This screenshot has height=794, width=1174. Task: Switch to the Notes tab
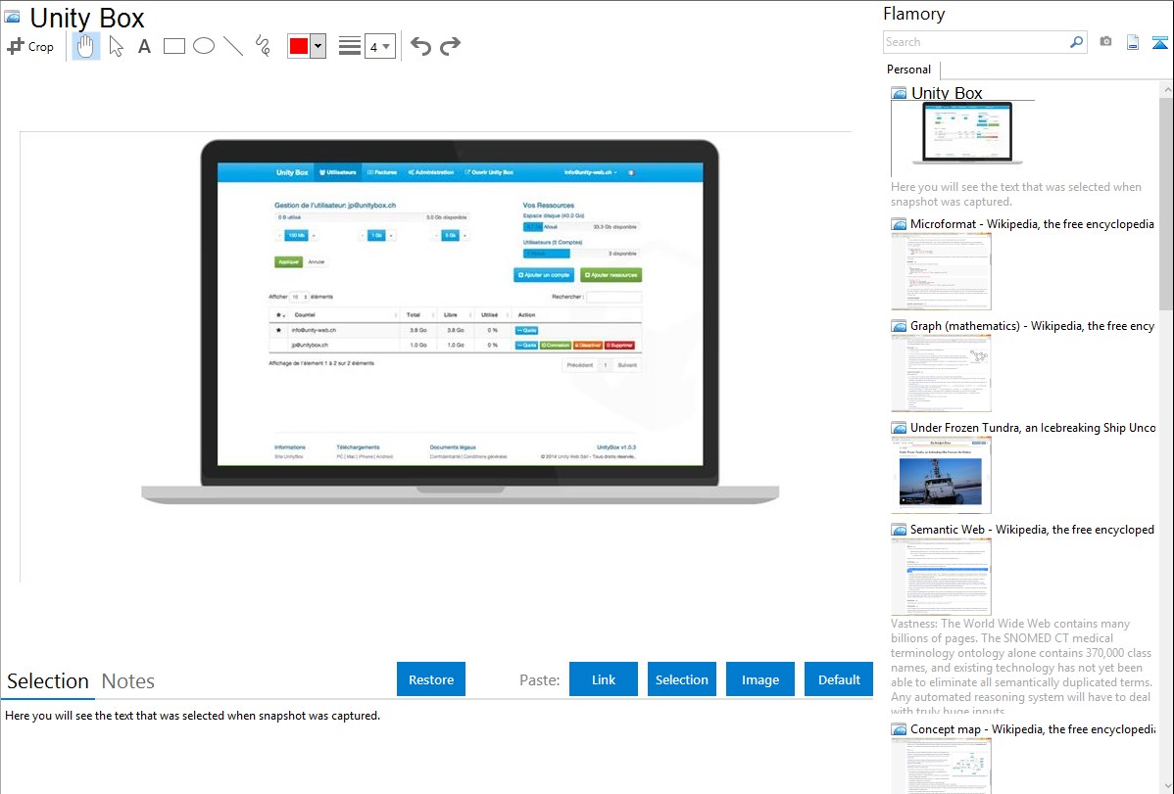tap(128, 681)
